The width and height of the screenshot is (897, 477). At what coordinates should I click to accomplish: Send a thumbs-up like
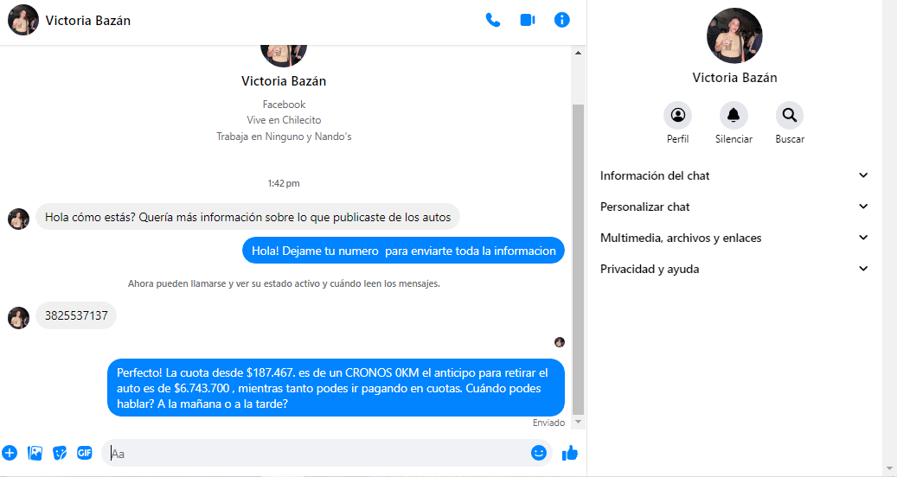pos(570,453)
